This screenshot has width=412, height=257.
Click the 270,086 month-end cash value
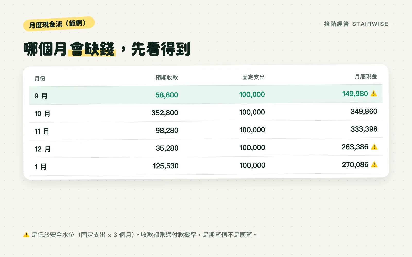[x=355, y=165]
